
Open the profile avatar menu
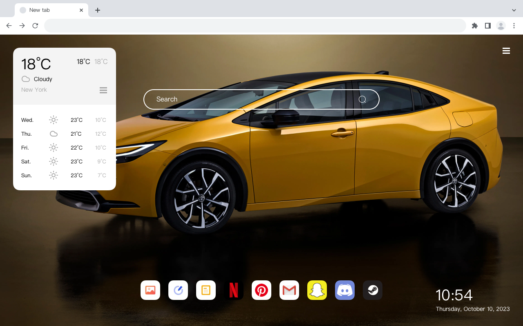click(x=501, y=26)
